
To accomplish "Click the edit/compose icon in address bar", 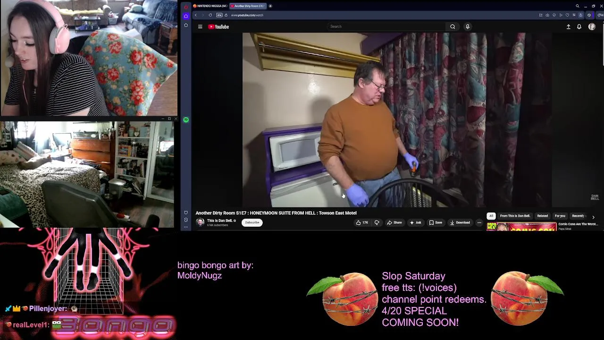I will (541, 15).
